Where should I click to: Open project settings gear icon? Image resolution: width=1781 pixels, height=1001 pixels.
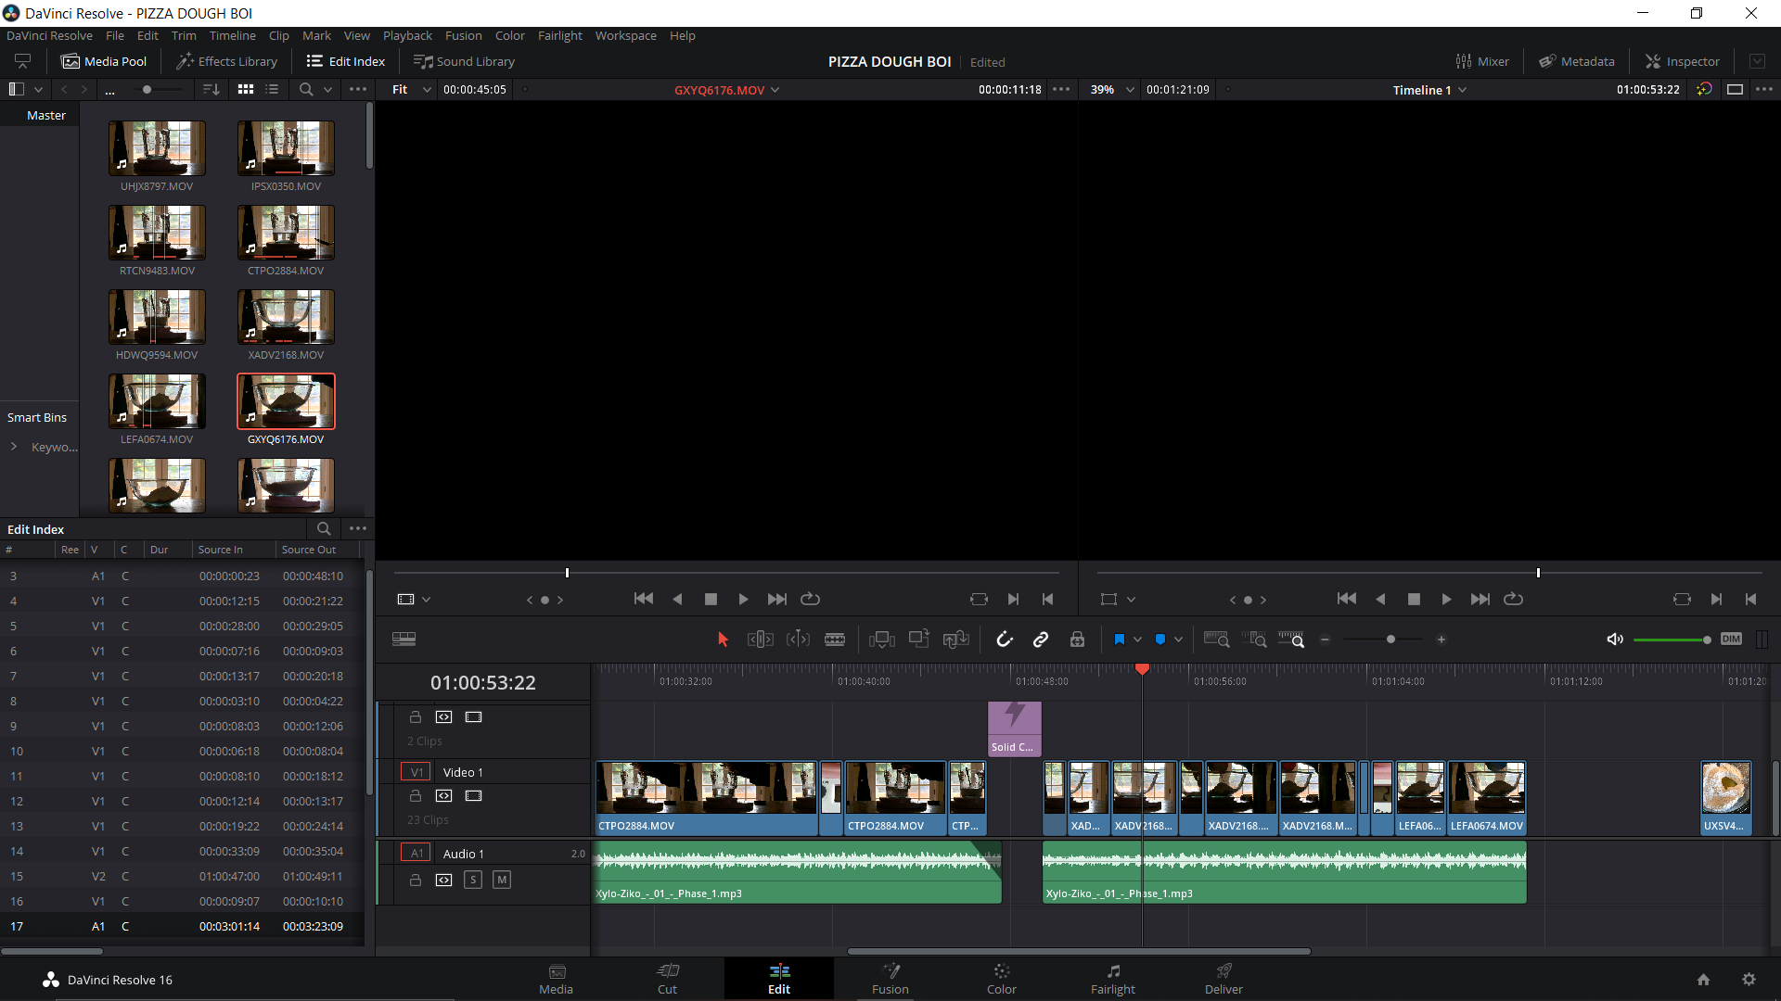[x=1749, y=980]
